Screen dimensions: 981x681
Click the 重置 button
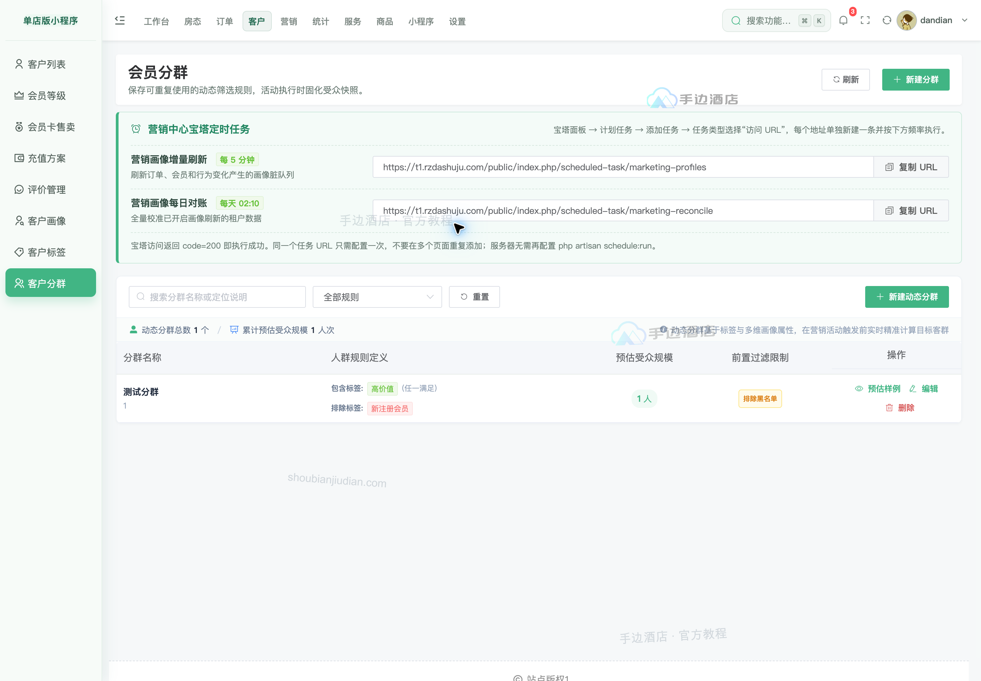point(474,297)
